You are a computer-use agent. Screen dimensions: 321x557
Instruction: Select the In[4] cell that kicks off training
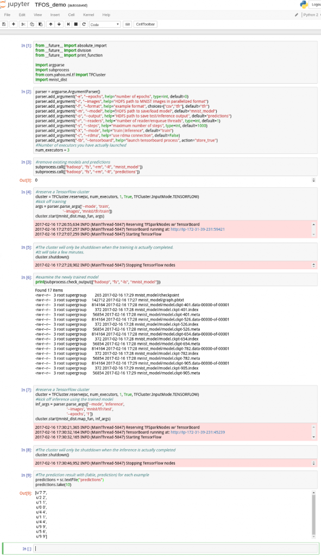click(175, 204)
